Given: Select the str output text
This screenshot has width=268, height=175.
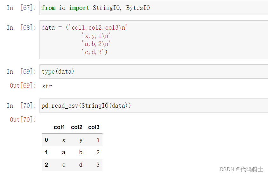Looking at the screenshot, I should click(x=47, y=86).
